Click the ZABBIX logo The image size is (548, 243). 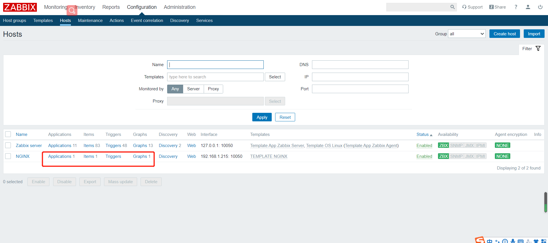point(20,7)
